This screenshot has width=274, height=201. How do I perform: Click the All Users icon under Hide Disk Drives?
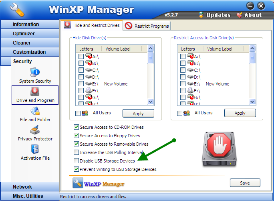85,113
